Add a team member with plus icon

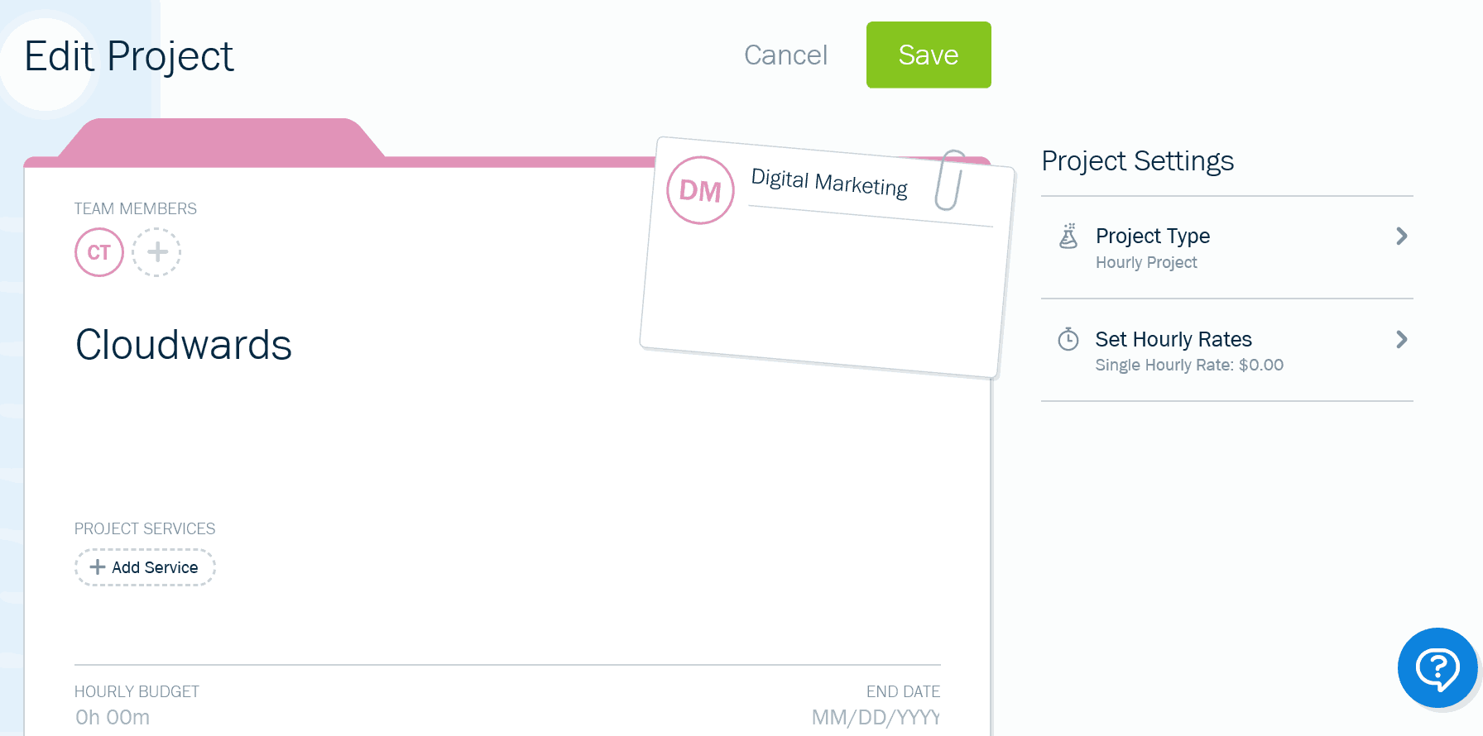point(156,252)
